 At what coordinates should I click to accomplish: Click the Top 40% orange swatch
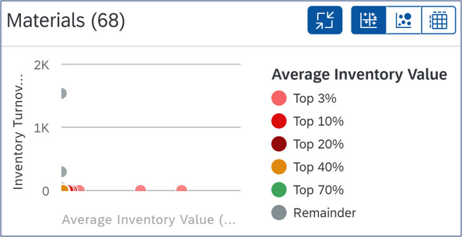(279, 167)
